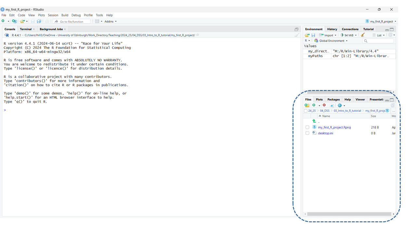
Task: Switch to the Connections tab
Action: click(350, 29)
